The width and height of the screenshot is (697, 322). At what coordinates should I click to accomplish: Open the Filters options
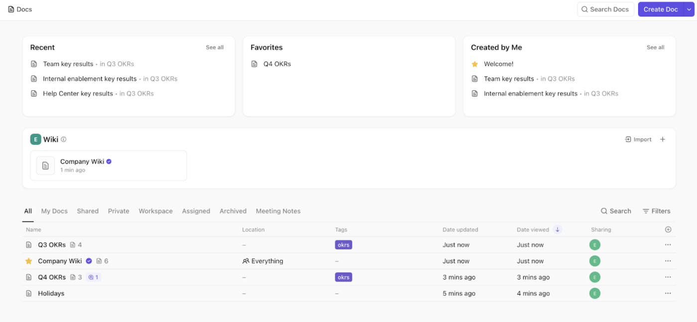coord(656,211)
